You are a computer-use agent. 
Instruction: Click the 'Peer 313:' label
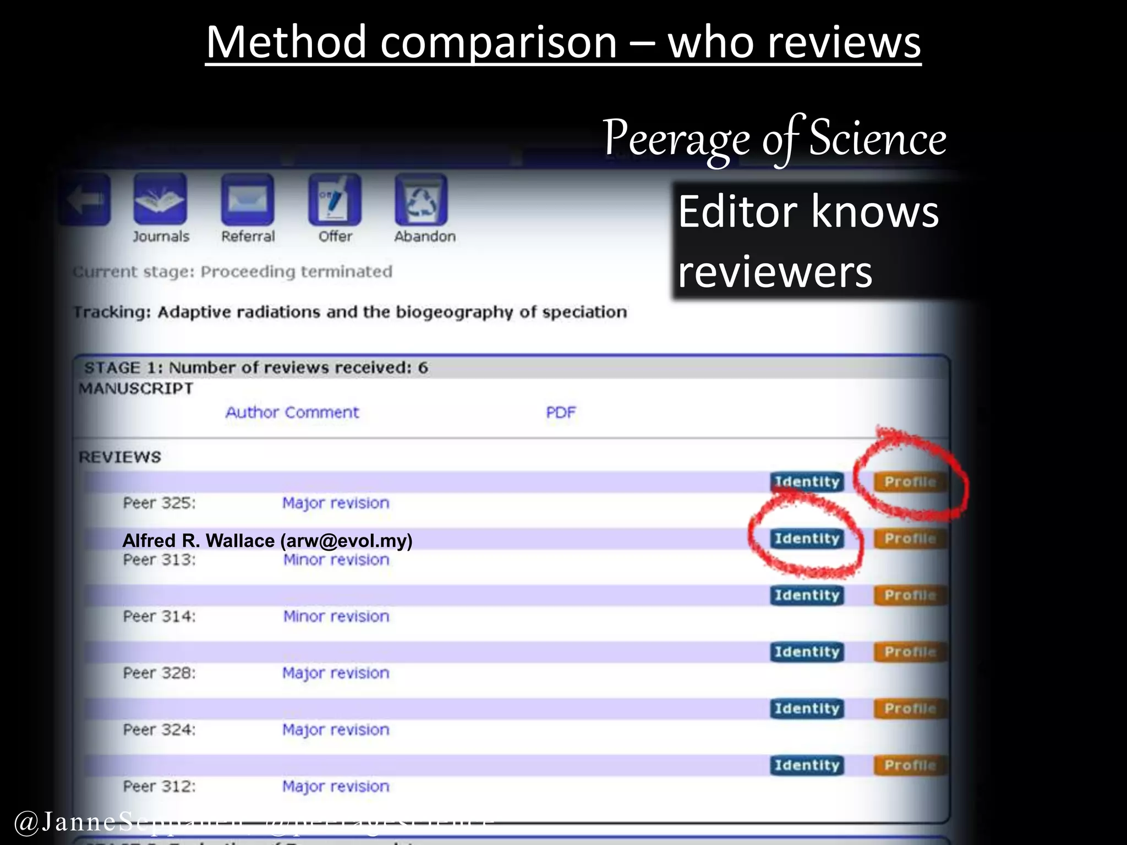[x=159, y=559]
